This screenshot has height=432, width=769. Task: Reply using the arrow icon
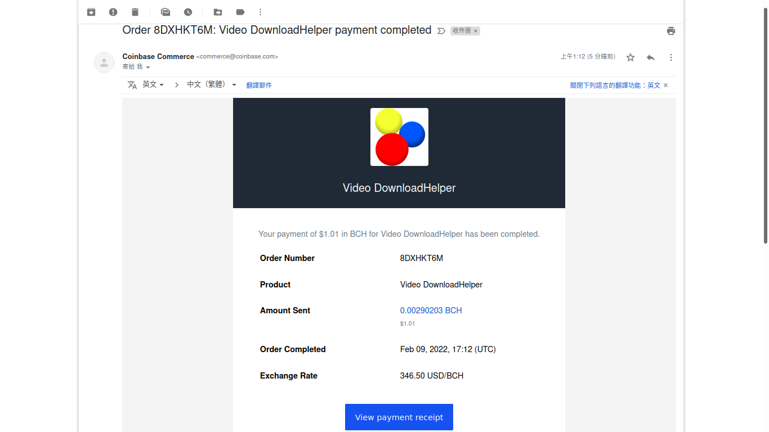pyautogui.click(x=651, y=57)
